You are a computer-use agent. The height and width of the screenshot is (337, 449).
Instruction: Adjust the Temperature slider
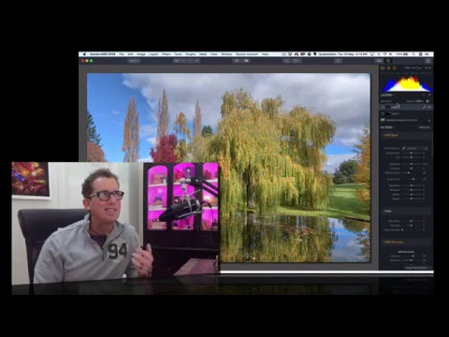coord(411,154)
